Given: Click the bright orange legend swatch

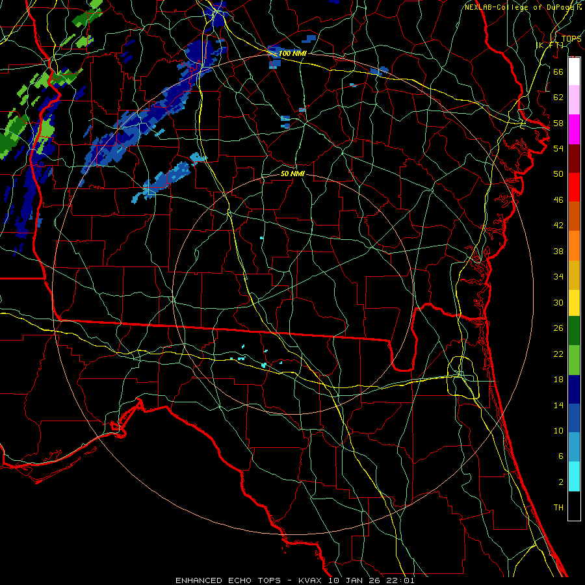Looking at the screenshot, I should pyautogui.click(x=574, y=245).
